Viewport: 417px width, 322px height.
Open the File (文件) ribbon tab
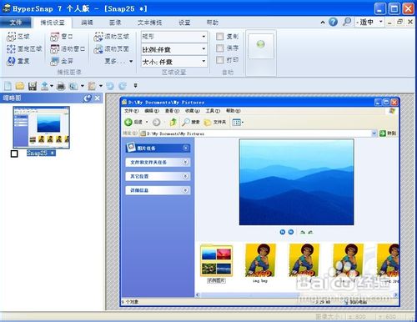pos(16,23)
